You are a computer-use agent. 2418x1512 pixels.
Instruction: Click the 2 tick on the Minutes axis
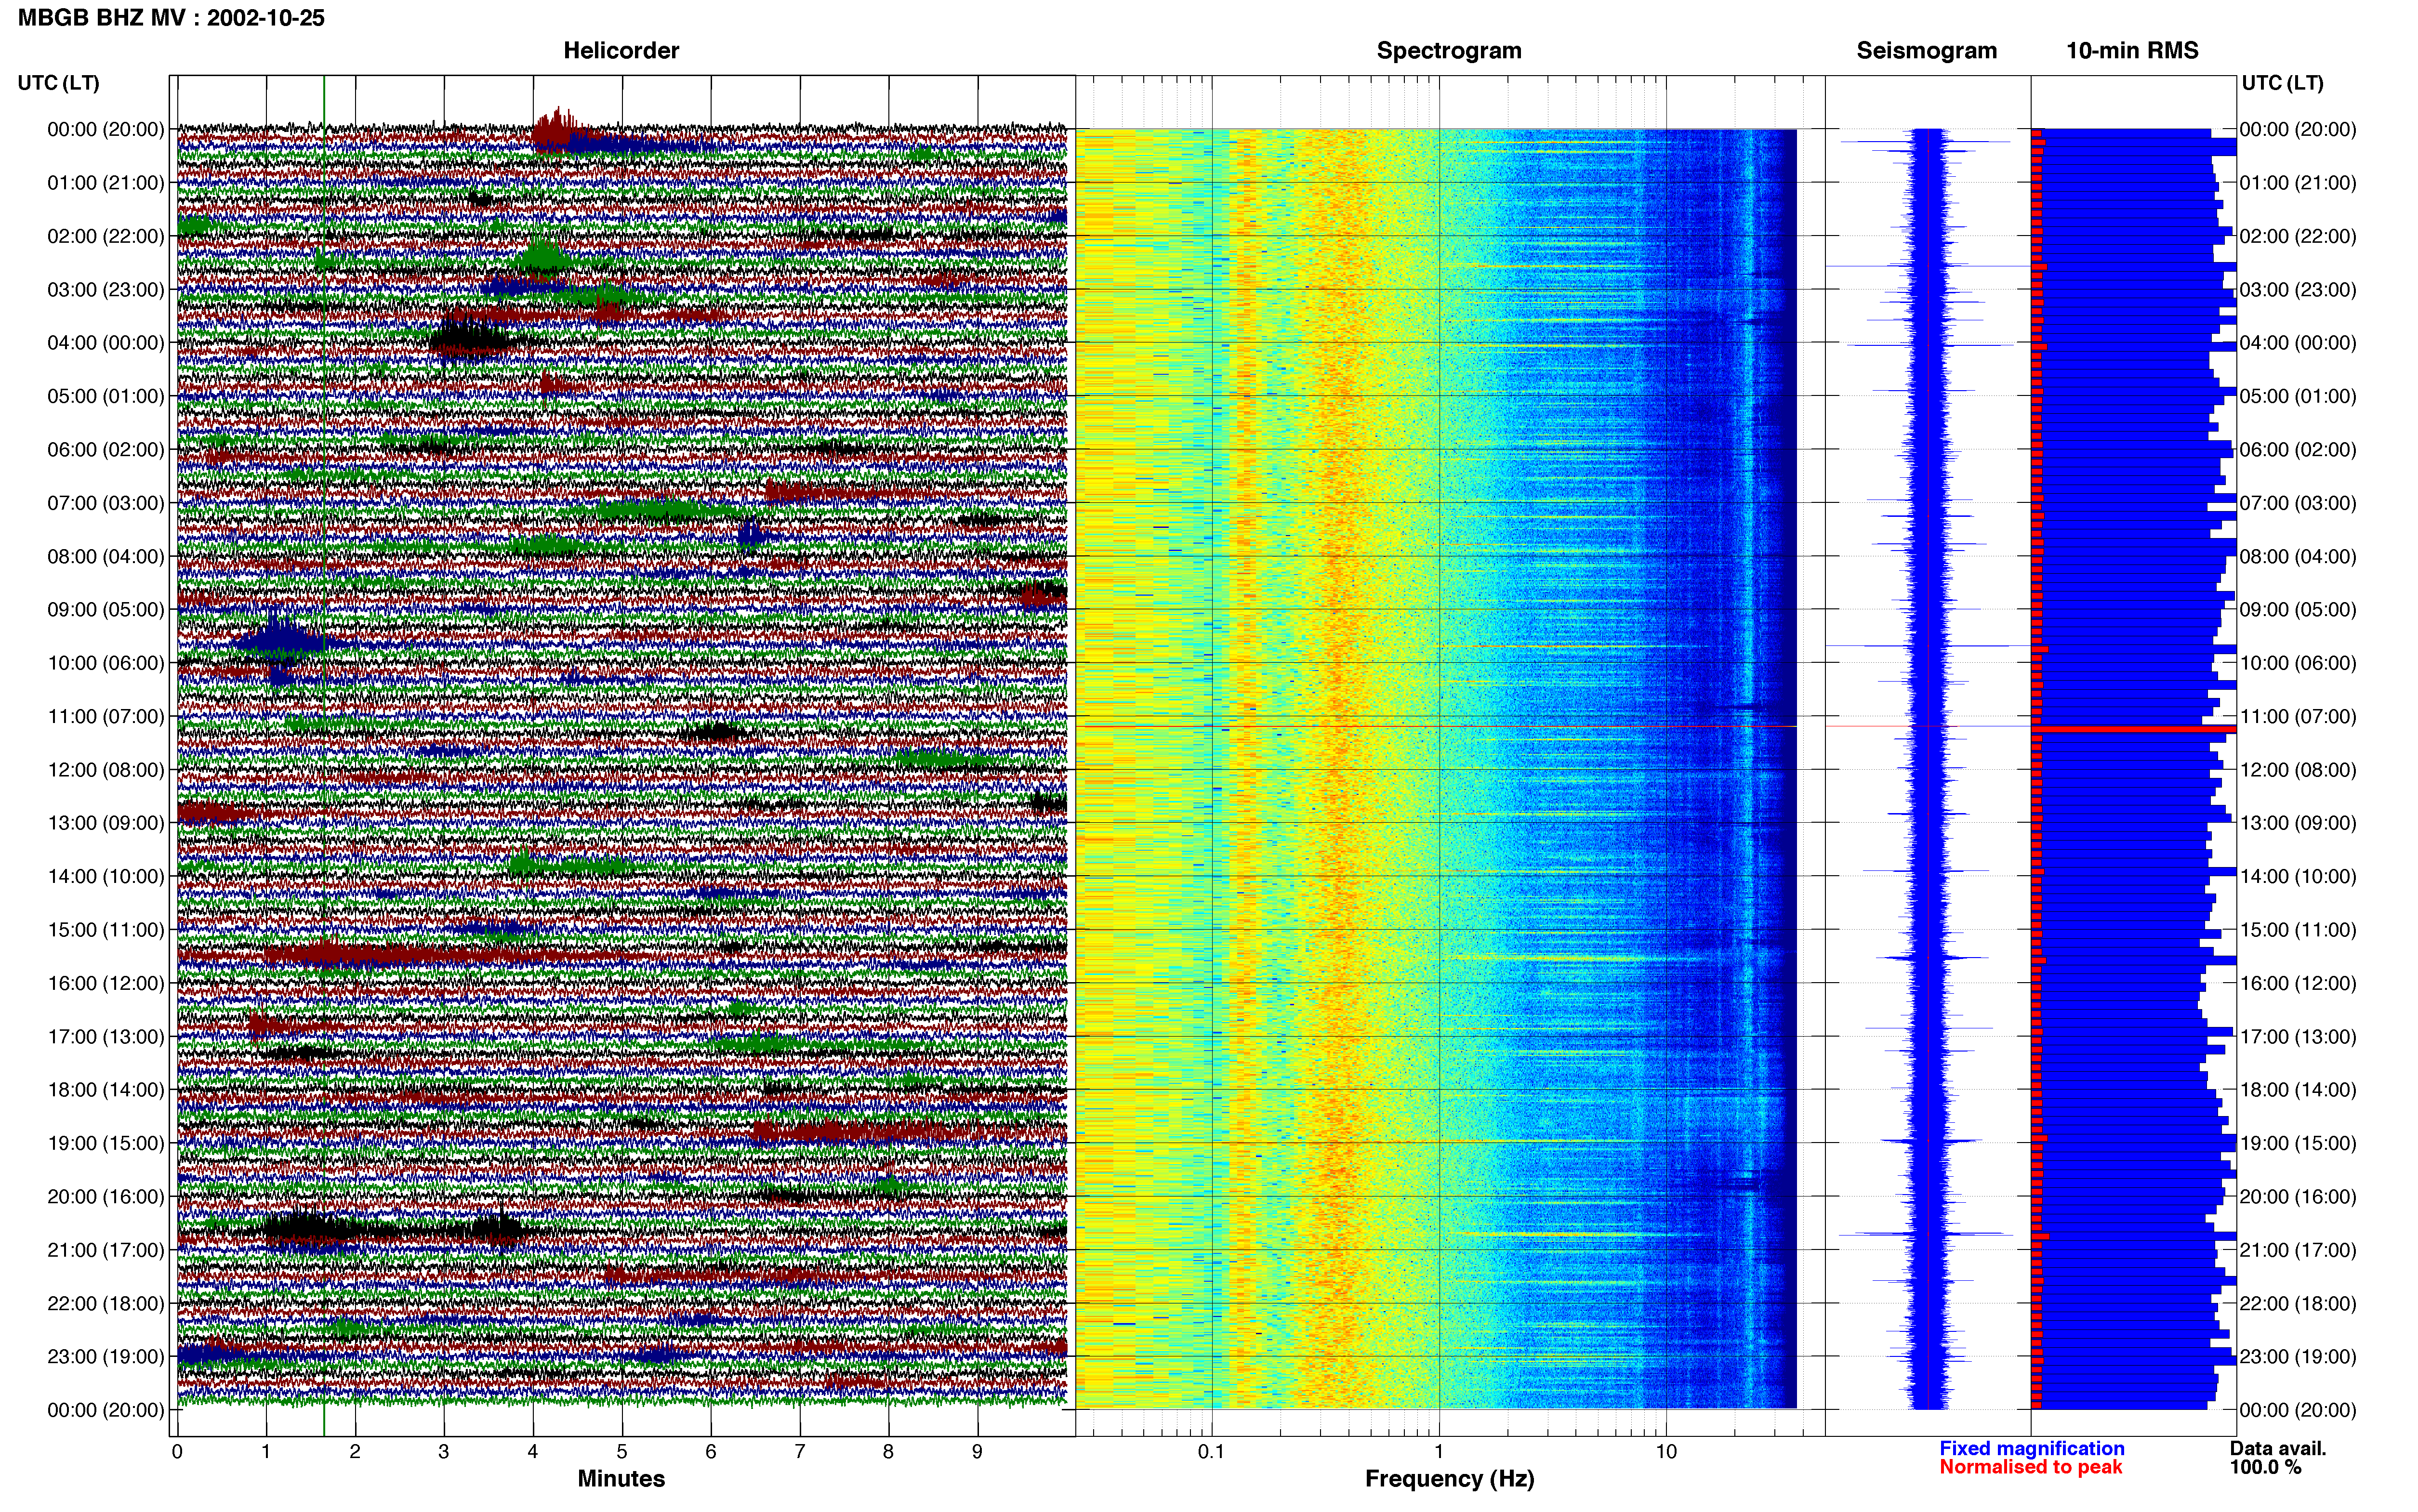click(x=355, y=1451)
